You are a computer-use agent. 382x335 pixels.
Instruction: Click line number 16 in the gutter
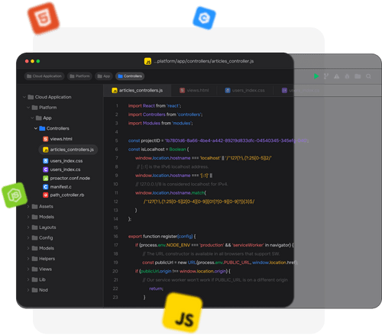115,237
